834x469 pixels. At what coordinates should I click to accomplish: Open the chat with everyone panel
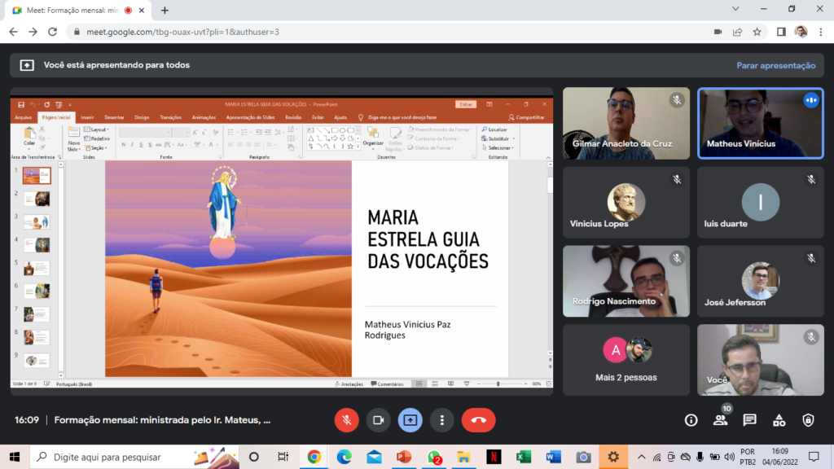click(x=749, y=420)
